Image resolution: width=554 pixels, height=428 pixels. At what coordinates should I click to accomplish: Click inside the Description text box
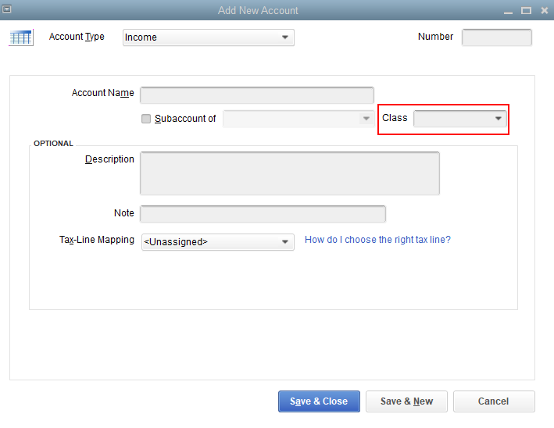pyautogui.click(x=289, y=173)
